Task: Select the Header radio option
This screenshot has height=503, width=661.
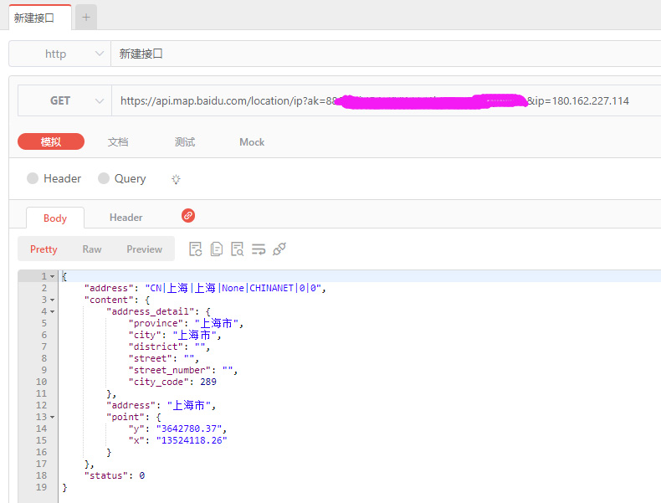Action: [x=54, y=179]
